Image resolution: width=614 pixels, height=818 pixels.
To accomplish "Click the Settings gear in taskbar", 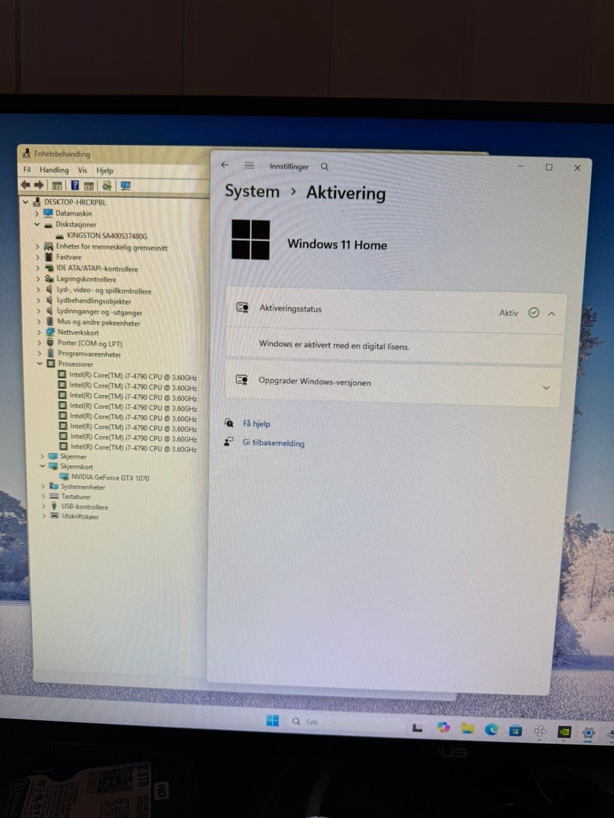I will (x=588, y=733).
